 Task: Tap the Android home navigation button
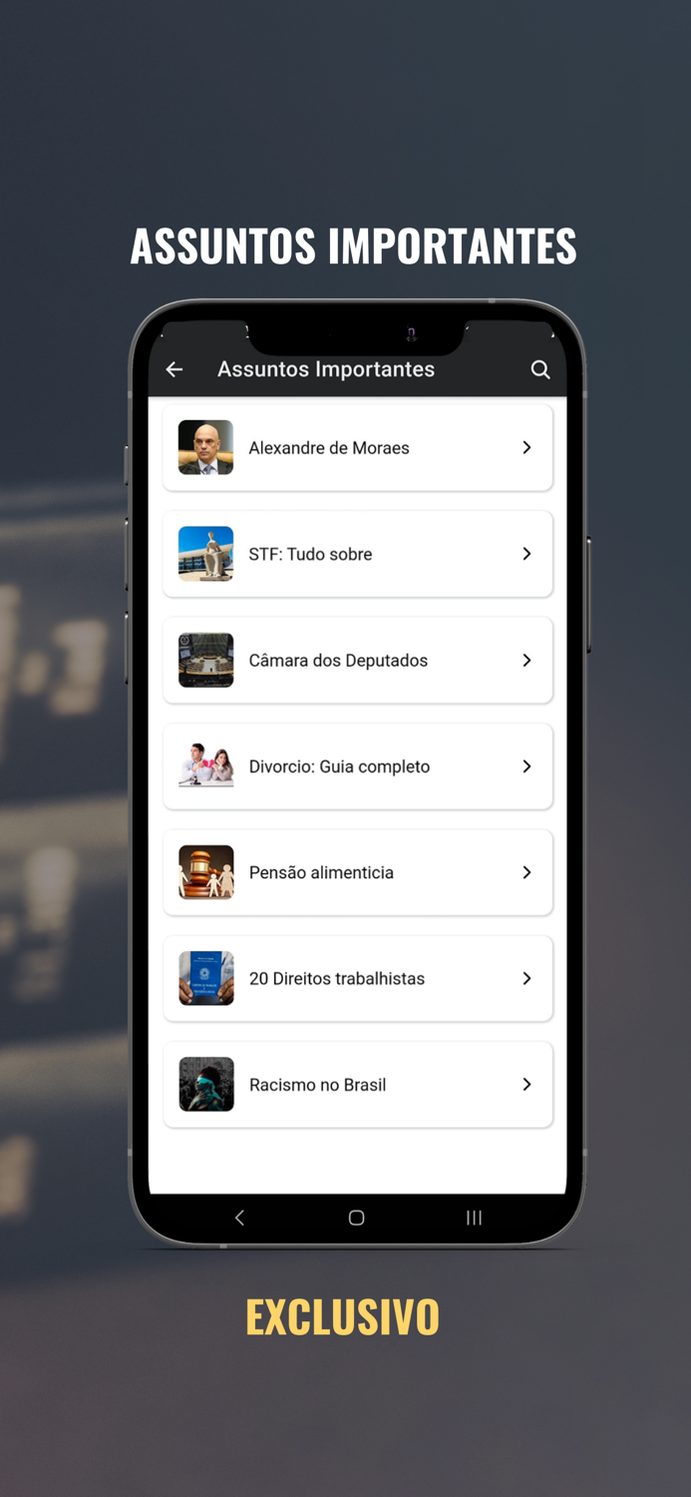[x=356, y=1218]
